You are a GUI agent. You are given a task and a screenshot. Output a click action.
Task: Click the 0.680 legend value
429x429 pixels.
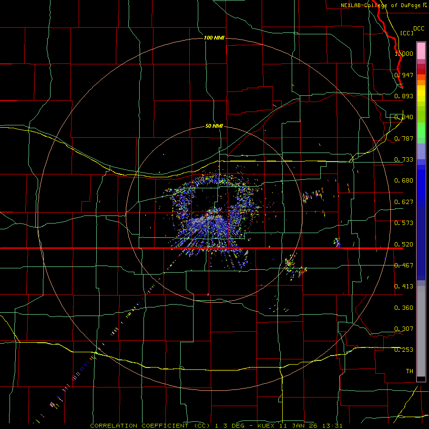click(404, 181)
